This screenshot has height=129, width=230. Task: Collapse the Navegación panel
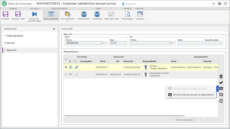pos(54,29)
